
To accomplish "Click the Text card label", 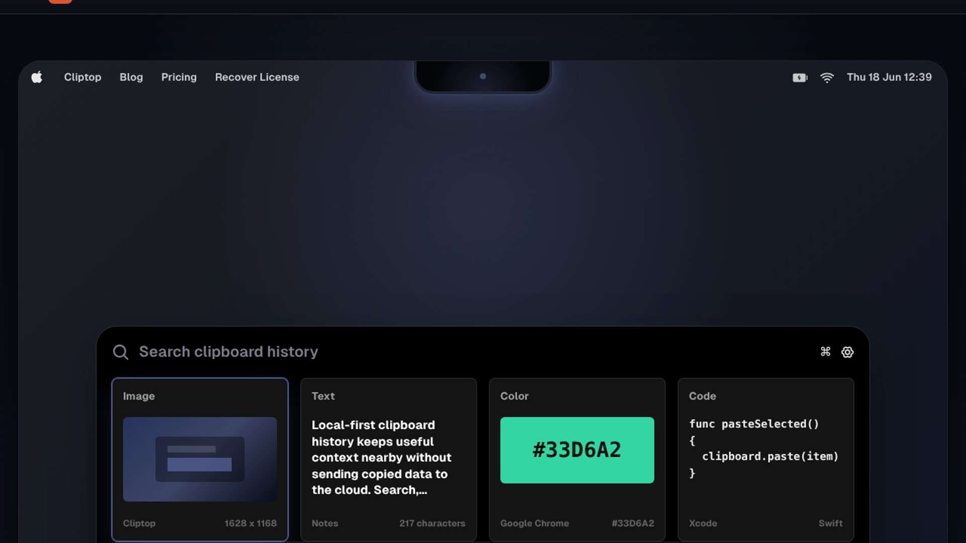I will tap(323, 396).
